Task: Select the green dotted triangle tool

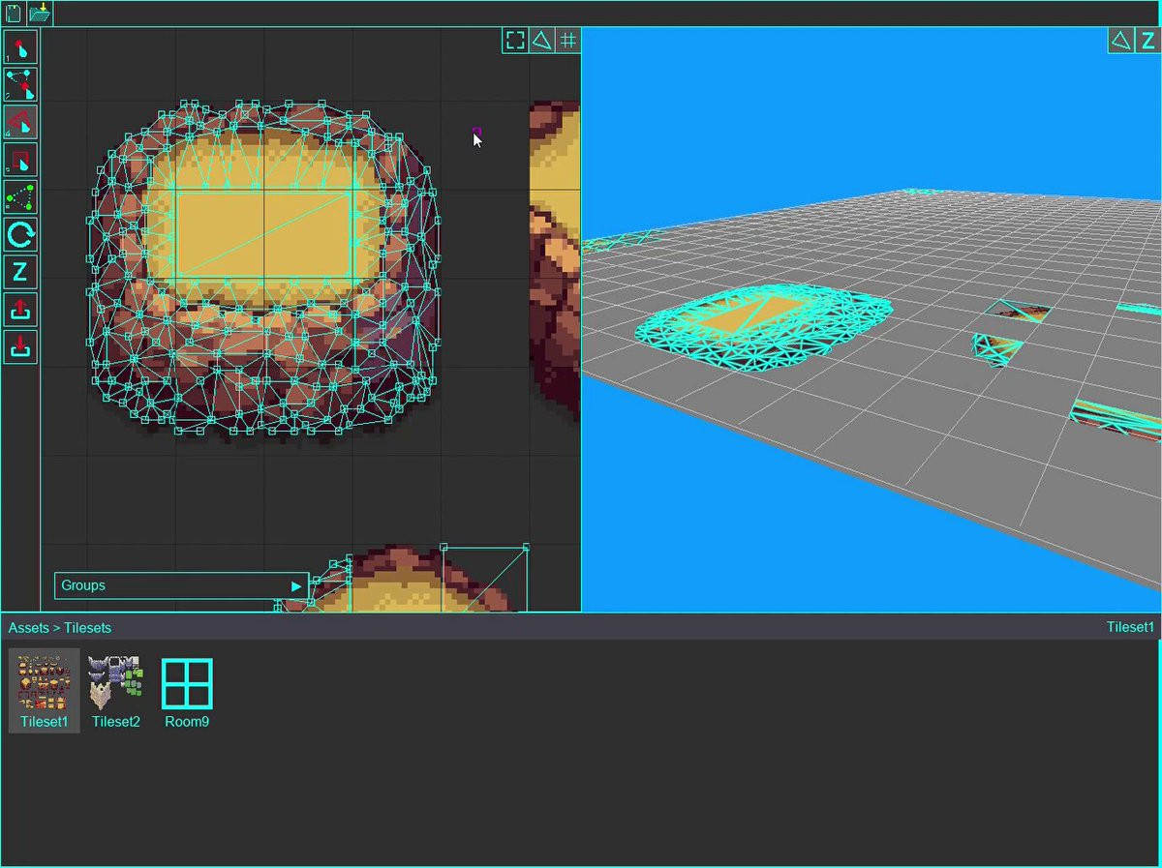Action: coord(20,197)
